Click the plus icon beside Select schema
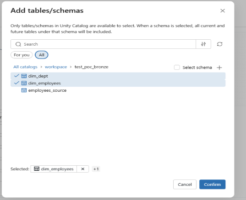 (x=219, y=68)
